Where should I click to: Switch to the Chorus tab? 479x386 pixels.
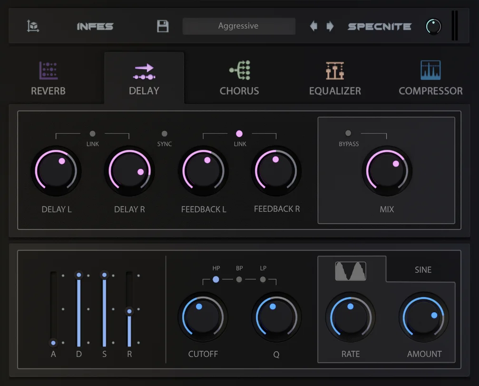coord(239,78)
